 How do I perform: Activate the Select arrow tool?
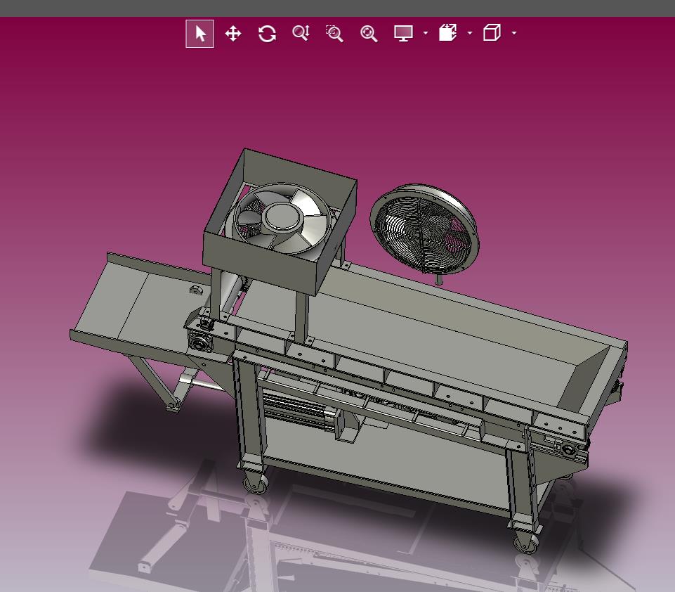coord(199,34)
